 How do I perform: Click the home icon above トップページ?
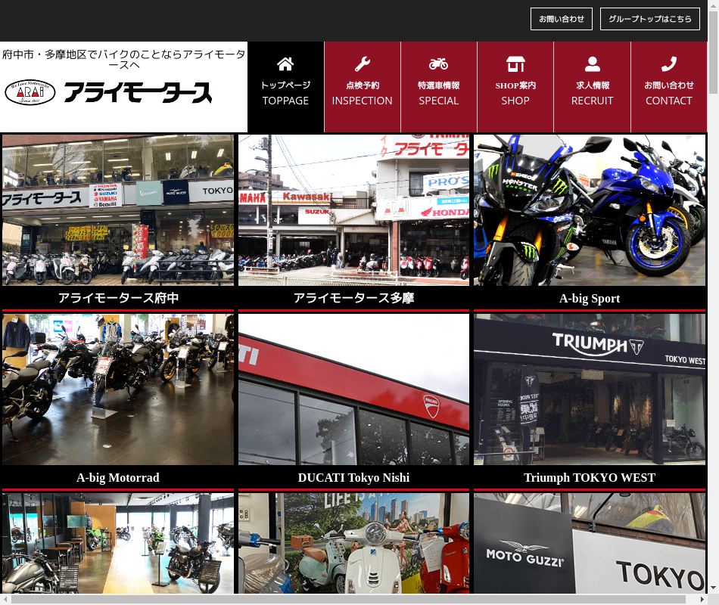pyautogui.click(x=285, y=64)
